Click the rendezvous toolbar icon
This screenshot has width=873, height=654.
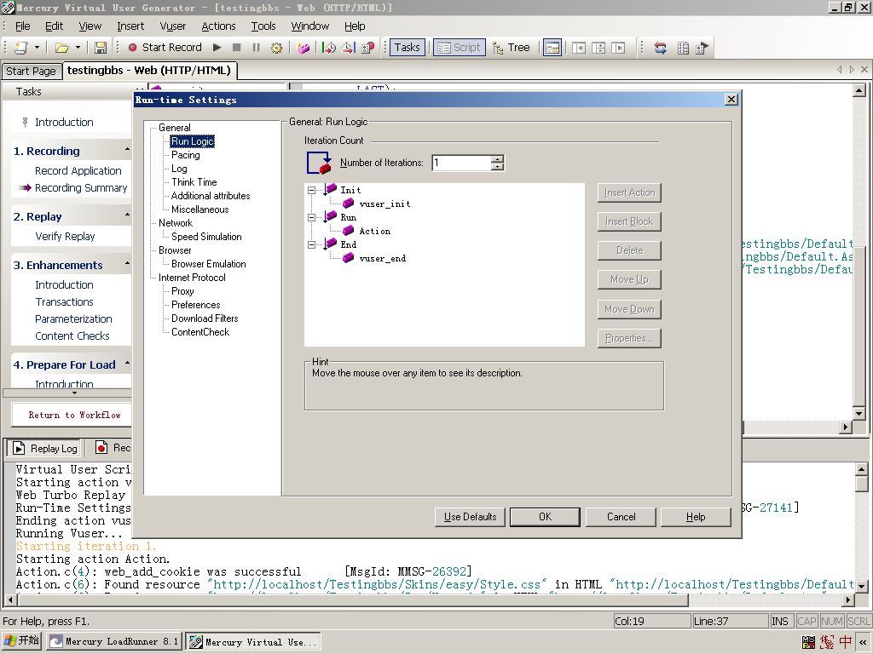(x=368, y=48)
